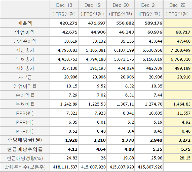Click the Dec-22 (IFRS연결) subheader
Viewport: 192px width, 172px height.
(x=177, y=14)
